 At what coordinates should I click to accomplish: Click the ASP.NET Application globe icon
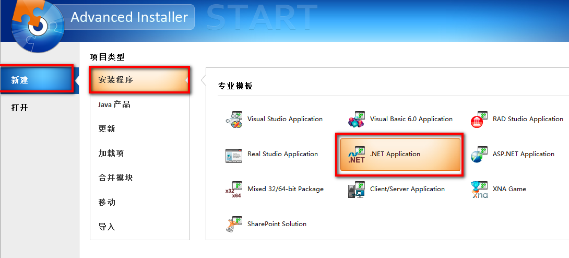pyautogui.click(x=479, y=155)
